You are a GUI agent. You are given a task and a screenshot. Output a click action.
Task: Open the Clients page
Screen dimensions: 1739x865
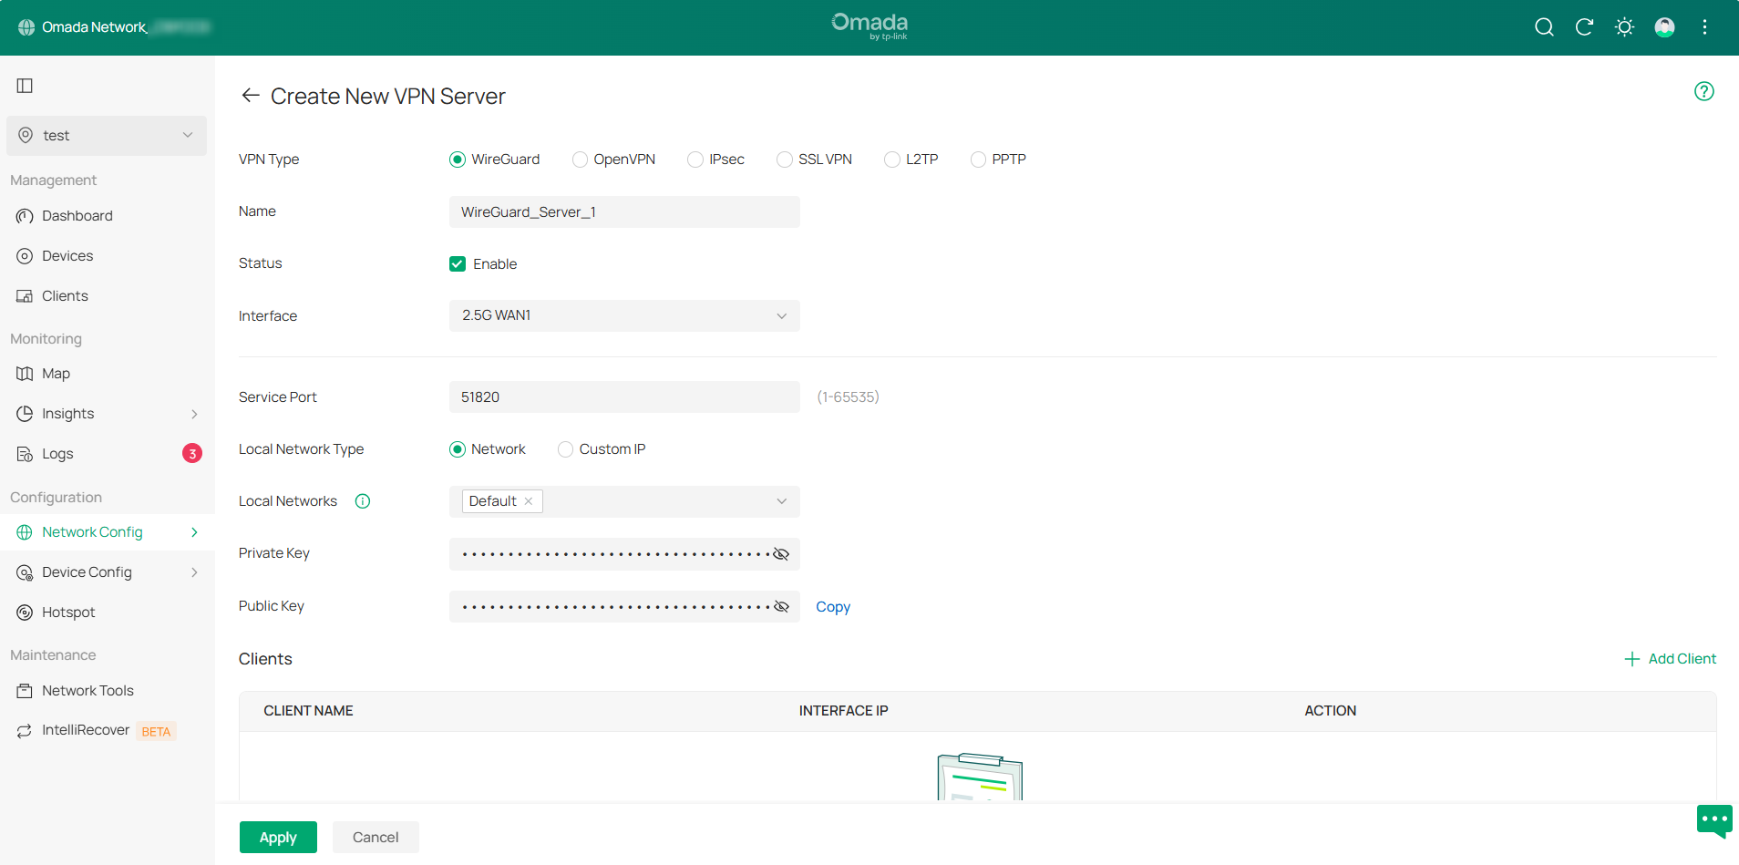pyautogui.click(x=65, y=295)
